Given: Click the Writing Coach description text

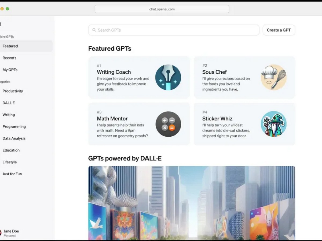Looking at the screenshot, I should click(123, 84).
